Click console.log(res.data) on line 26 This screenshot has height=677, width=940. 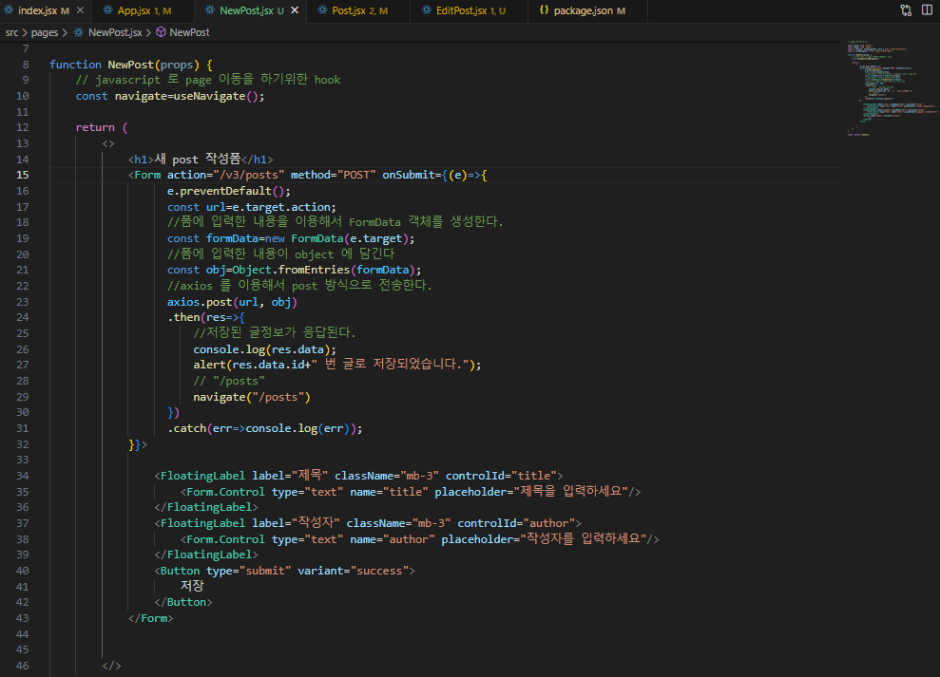tap(264, 349)
